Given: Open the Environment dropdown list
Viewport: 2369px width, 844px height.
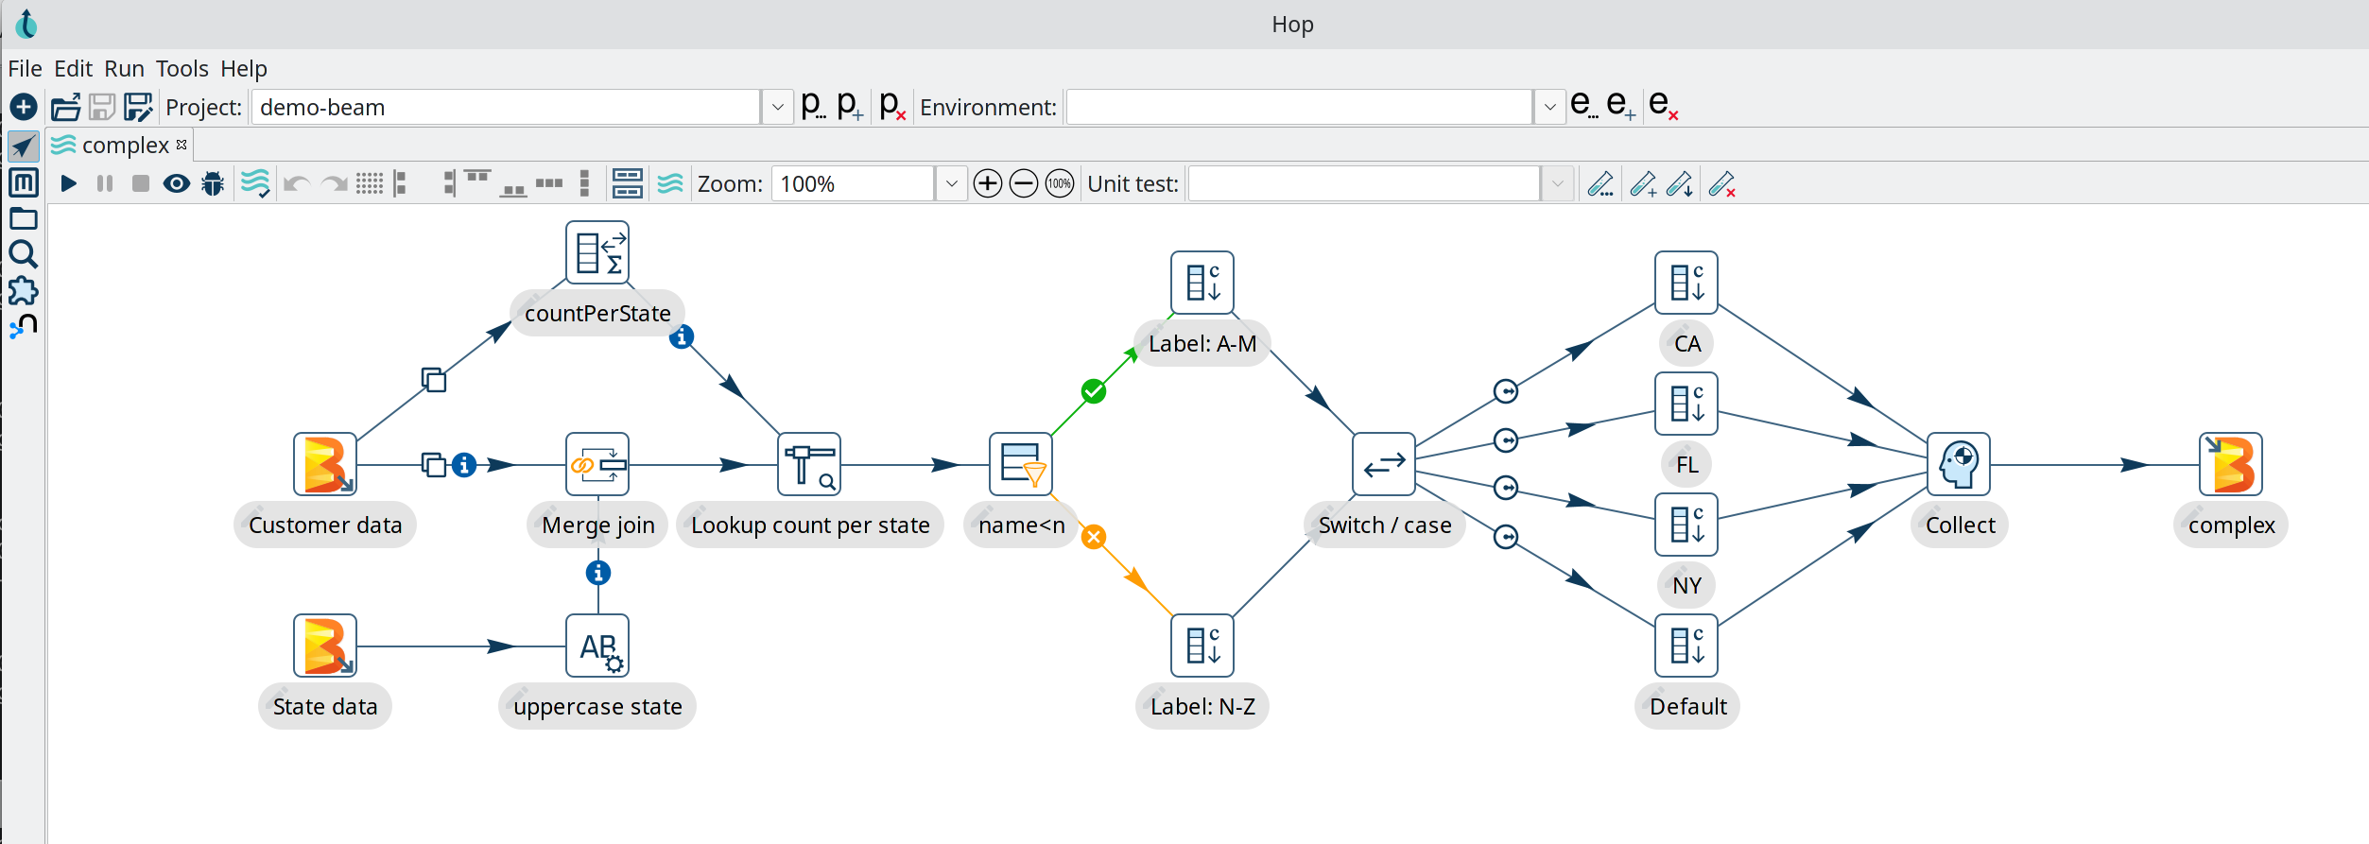Looking at the screenshot, I should 1549,107.
